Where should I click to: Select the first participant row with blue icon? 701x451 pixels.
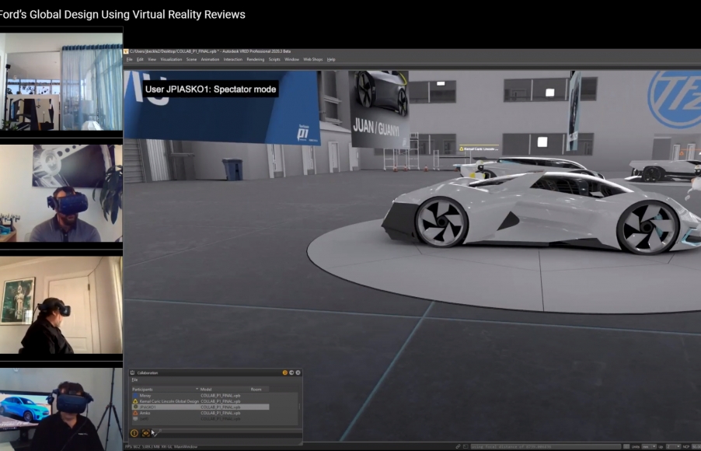(201, 396)
